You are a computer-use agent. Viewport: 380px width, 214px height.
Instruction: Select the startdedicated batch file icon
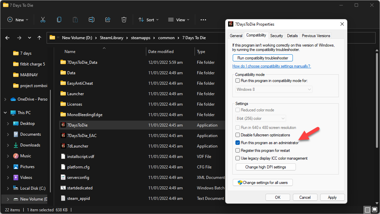coord(63,188)
